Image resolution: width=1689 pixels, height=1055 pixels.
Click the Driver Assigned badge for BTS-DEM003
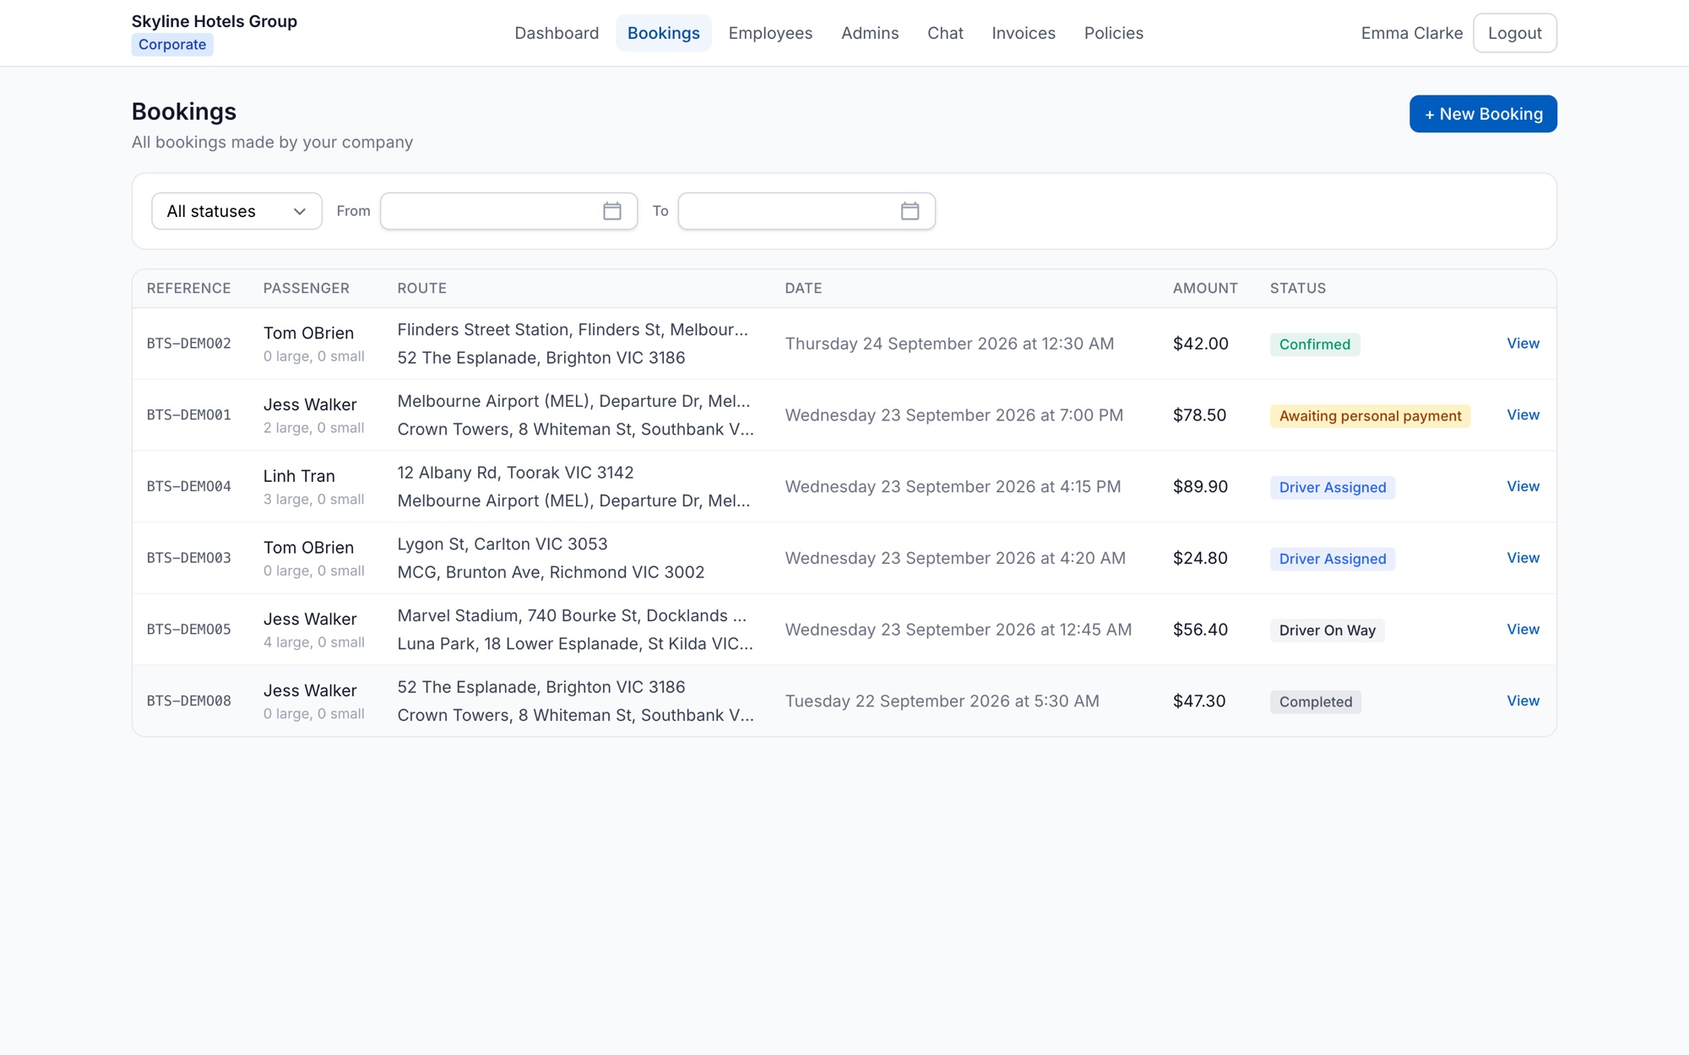click(x=1333, y=559)
